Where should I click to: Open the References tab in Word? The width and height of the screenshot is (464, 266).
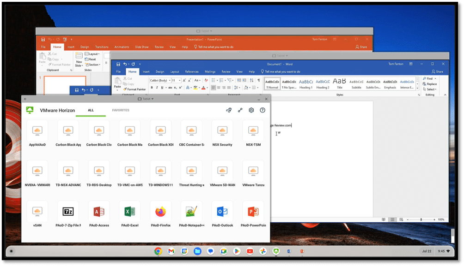[x=192, y=72]
